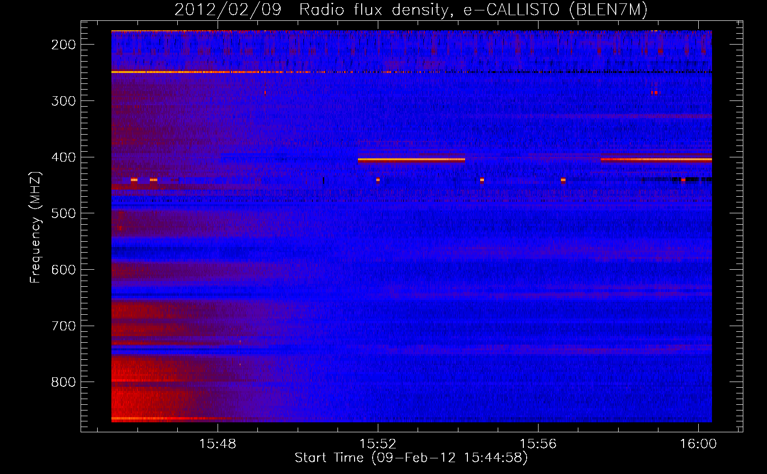Click the 500 frequency tick label

tap(64, 213)
